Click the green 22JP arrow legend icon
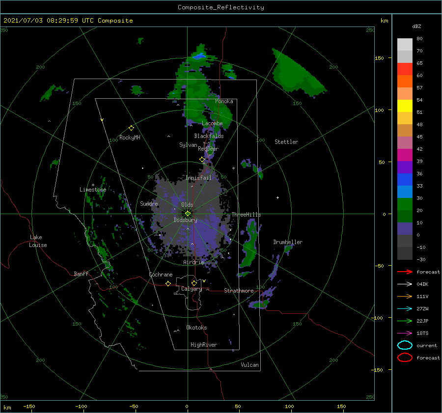 point(405,321)
